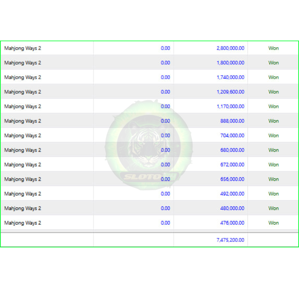Select the 476,000.00 win amount

coord(232,223)
